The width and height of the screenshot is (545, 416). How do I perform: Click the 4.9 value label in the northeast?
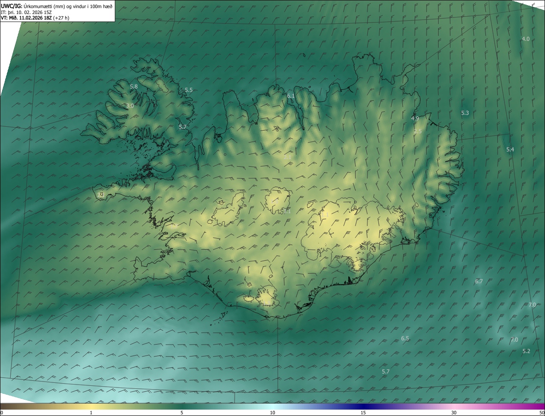415,118
